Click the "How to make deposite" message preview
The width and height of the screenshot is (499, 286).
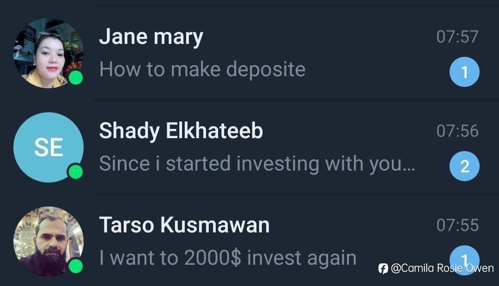coord(202,70)
